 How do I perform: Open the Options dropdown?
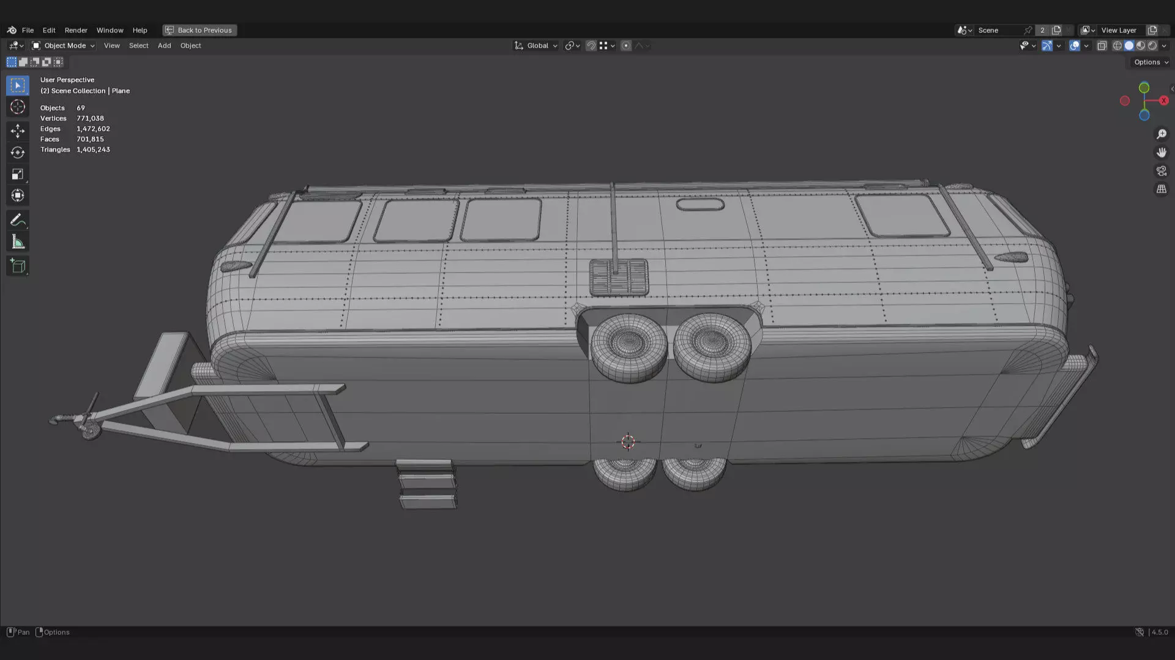pos(1150,62)
